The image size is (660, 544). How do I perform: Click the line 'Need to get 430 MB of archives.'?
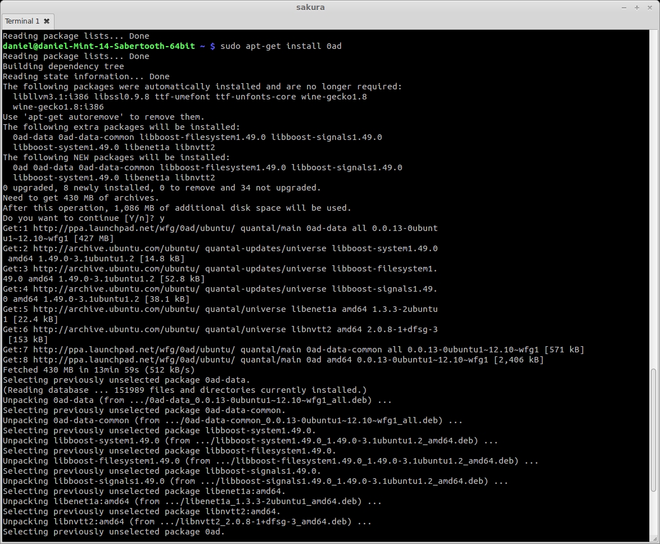pos(81,198)
